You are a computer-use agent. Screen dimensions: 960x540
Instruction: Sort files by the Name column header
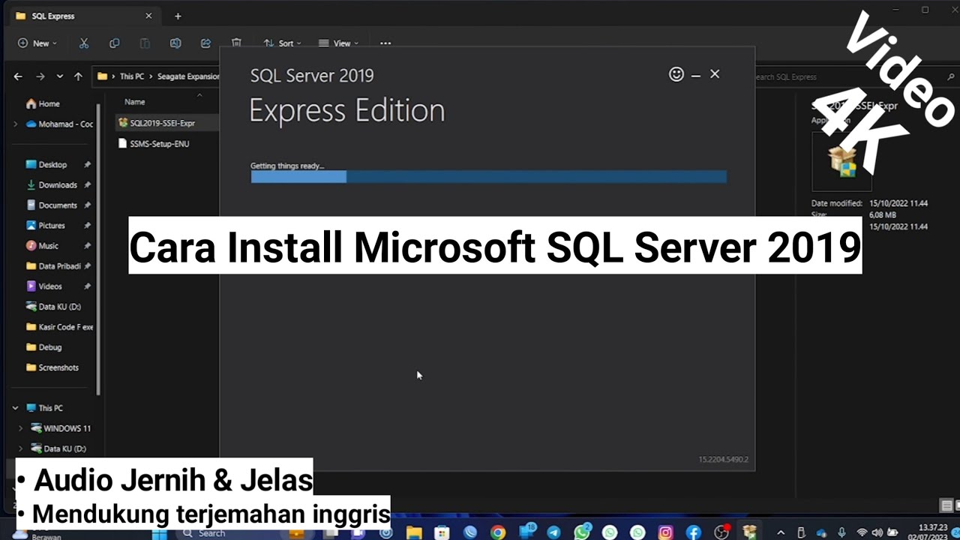coord(135,102)
